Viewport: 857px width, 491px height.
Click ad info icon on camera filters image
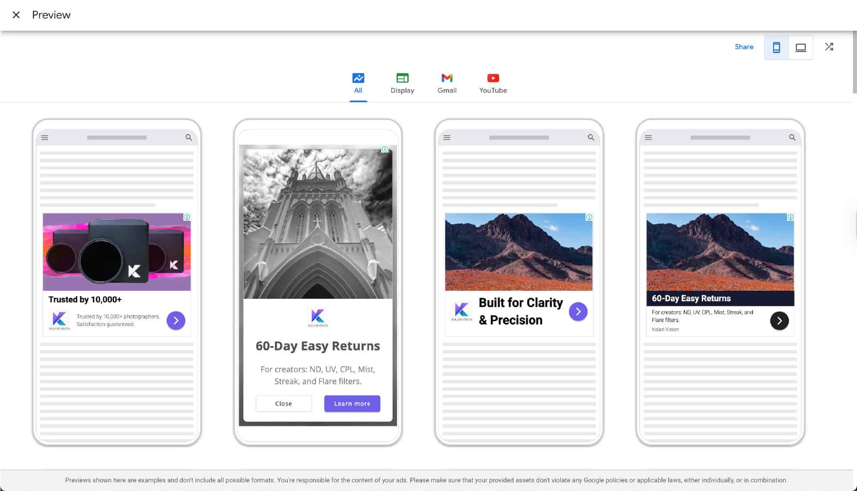tap(187, 217)
